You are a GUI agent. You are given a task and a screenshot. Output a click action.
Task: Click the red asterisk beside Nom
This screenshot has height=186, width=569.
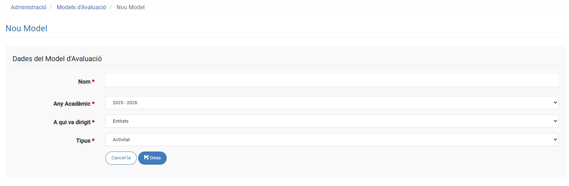click(x=93, y=81)
